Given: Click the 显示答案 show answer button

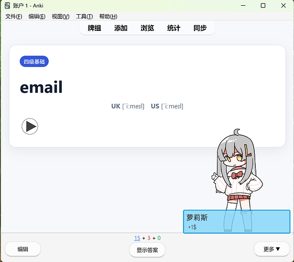Looking at the screenshot, I should tap(147, 250).
